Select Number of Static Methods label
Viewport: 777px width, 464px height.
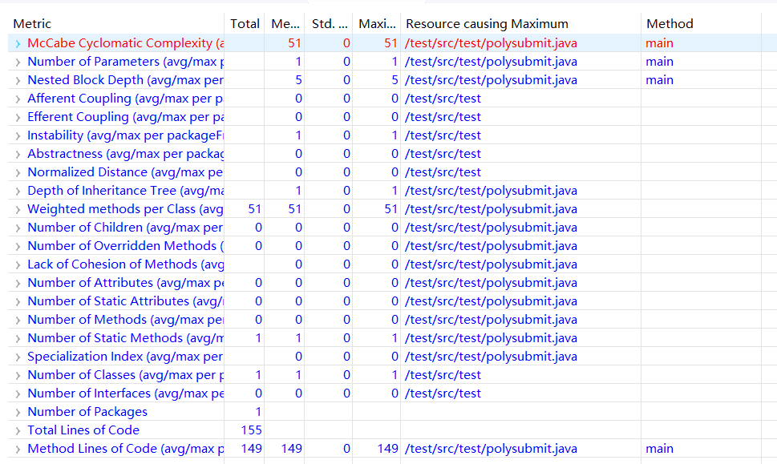point(125,337)
